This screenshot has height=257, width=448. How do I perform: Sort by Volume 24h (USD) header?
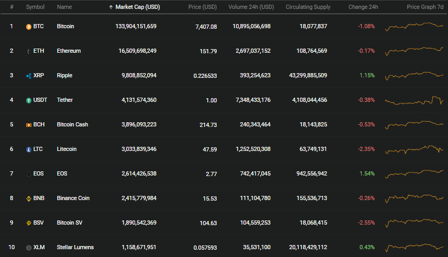click(x=251, y=7)
